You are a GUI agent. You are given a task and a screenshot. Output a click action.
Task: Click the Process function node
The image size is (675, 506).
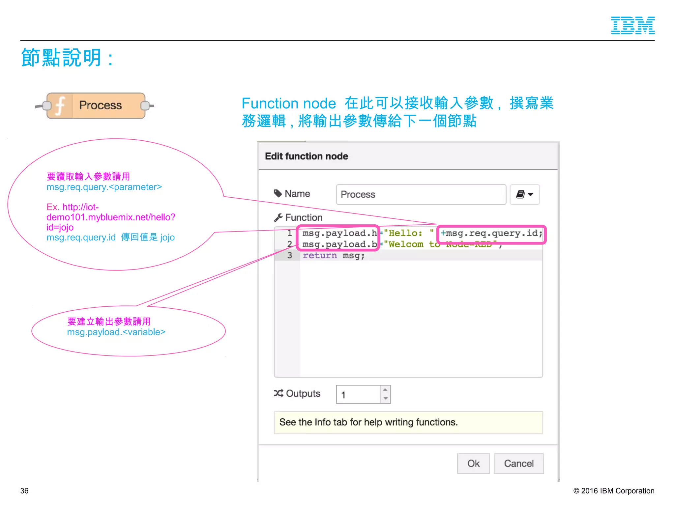click(96, 105)
